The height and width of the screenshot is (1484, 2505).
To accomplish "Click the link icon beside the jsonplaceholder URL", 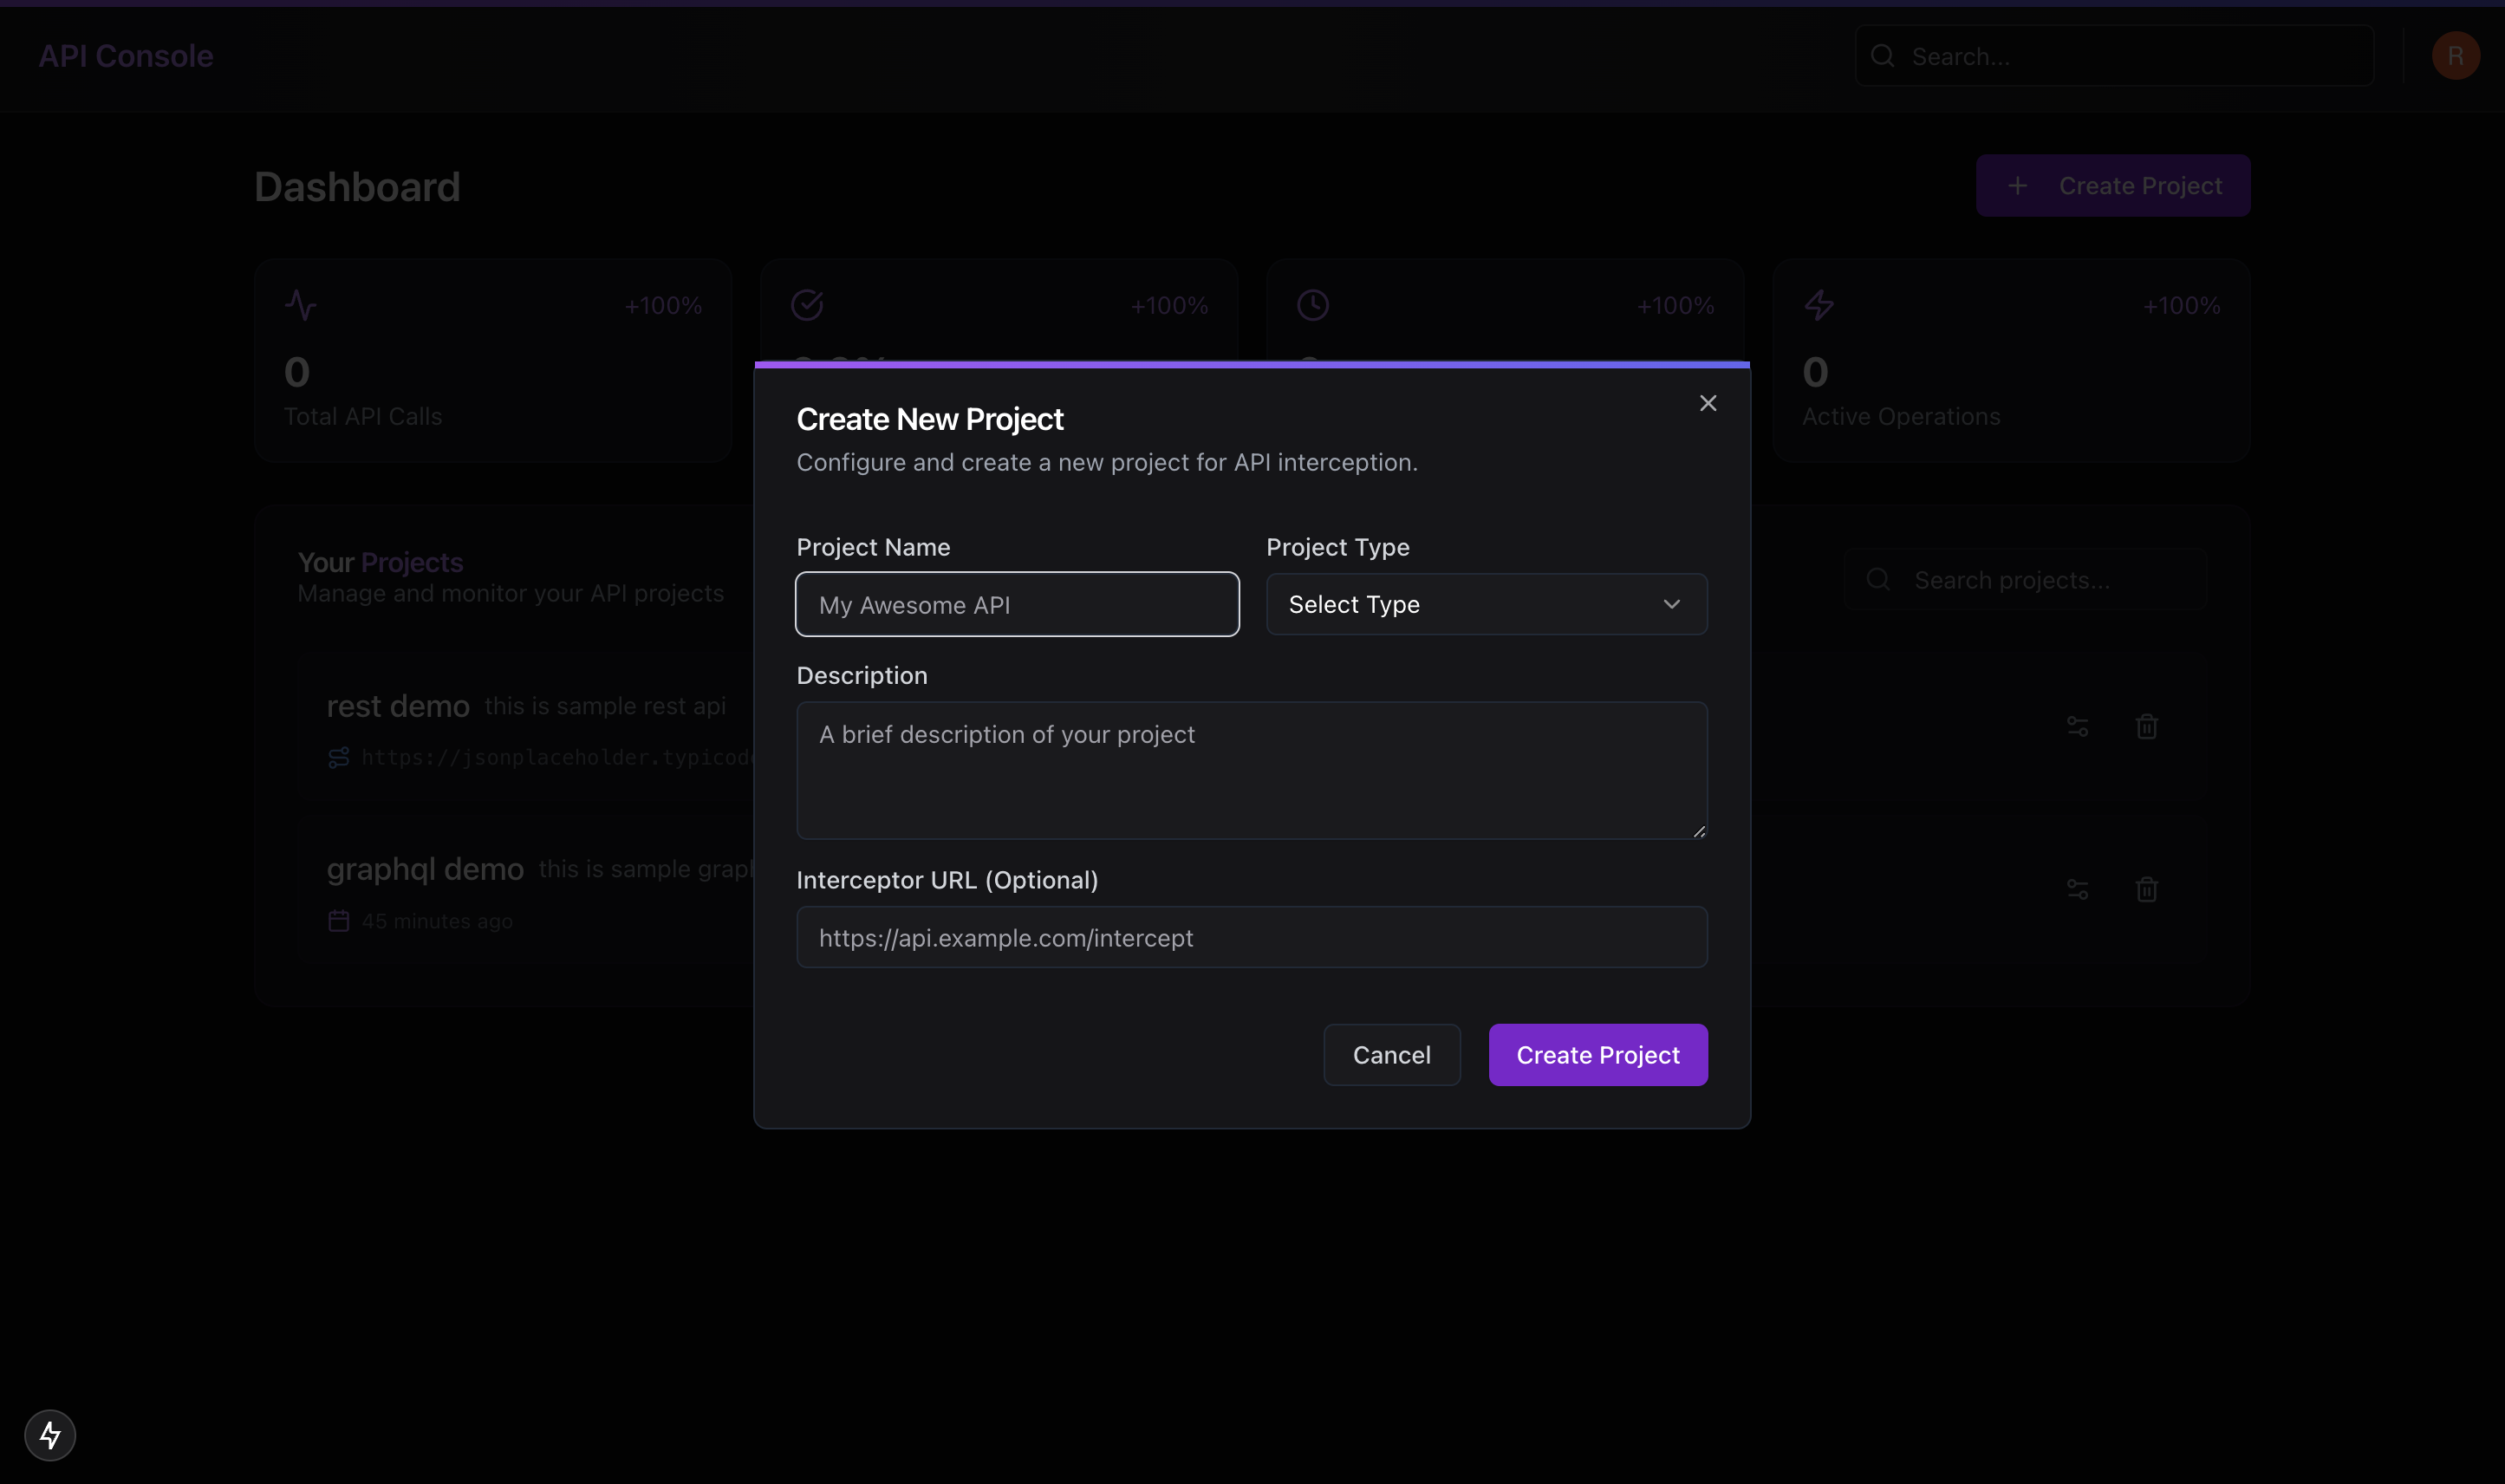I will [339, 757].
